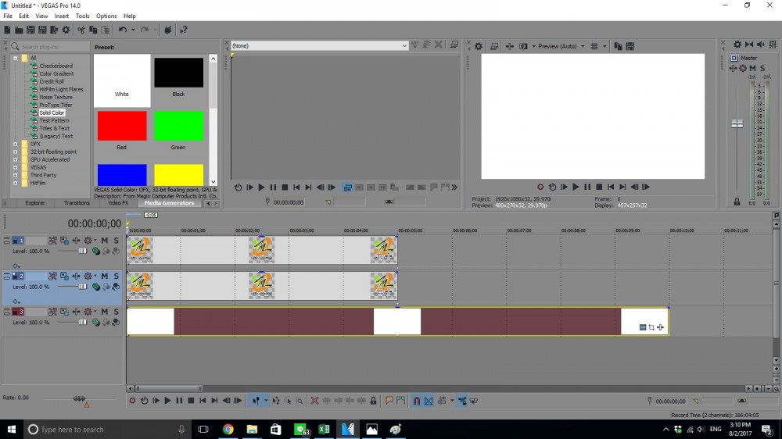Cut selection using the scissors icon
The height and width of the screenshot is (439, 782).
[x=81, y=30]
